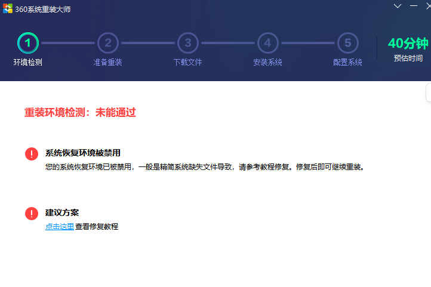The height and width of the screenshot is (287, 431).
Task: Click the side panel handle at right edge
Action: pos(429,93)
